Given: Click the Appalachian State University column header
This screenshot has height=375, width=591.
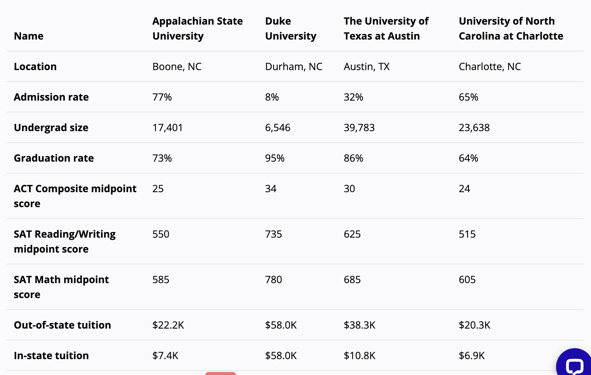Looking at the screenshot, I should 197,28.
